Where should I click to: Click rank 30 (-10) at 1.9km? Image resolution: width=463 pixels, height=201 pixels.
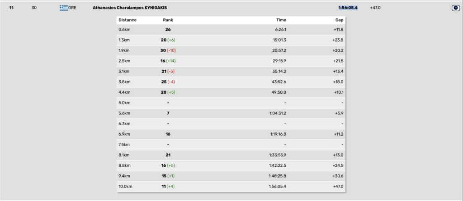(168, 50)
